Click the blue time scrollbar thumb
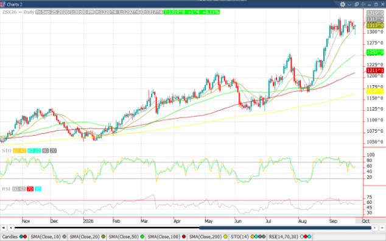Viewport: 386px width, 241px height. pyautogui.click(x=285, y=228)
